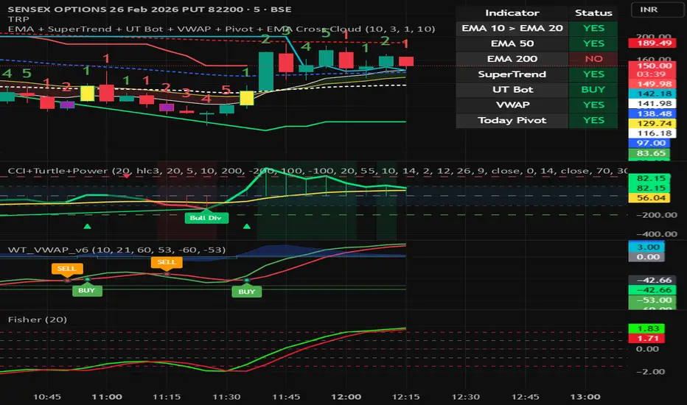Click the 12:00 time axis label

(x=346, y=397)
